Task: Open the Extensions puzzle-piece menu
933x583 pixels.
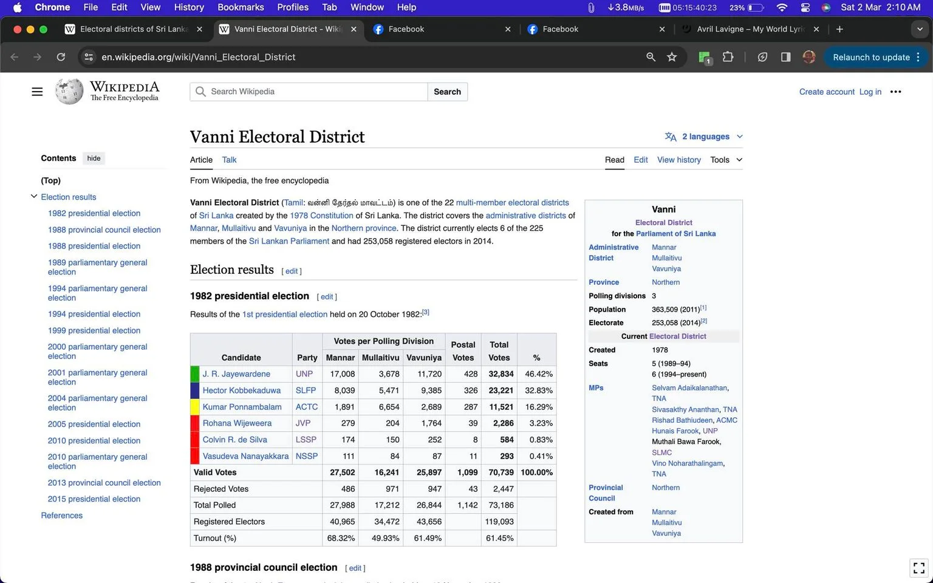Action: click(x=728, y=57)
